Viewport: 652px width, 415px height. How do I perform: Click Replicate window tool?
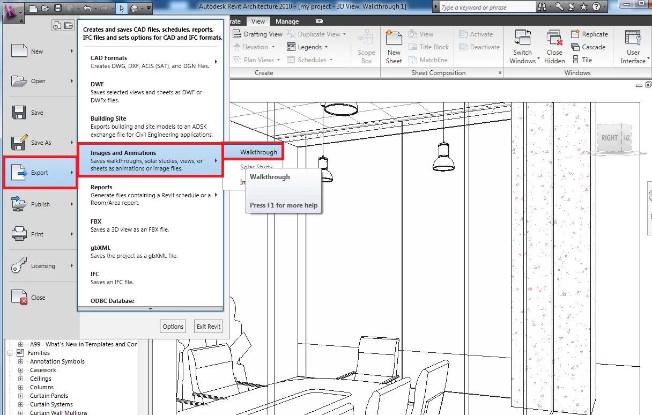point(589,34)
